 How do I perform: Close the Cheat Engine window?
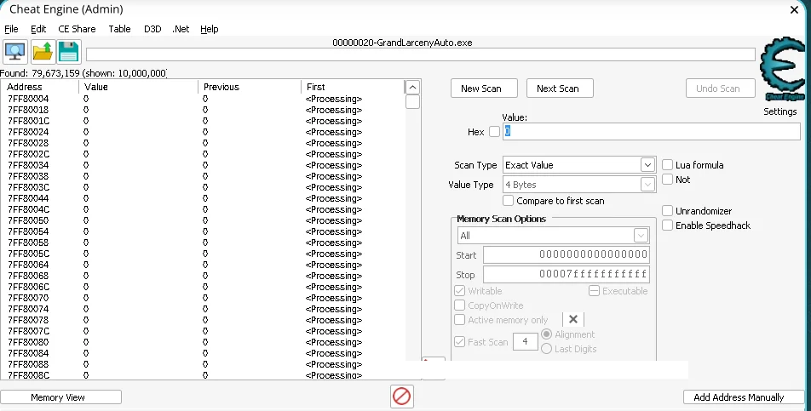[x=795, y=9]
